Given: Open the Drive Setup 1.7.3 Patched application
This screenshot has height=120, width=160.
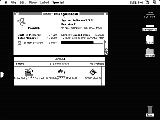Looking at the screenshot, I should pos(29,72).
